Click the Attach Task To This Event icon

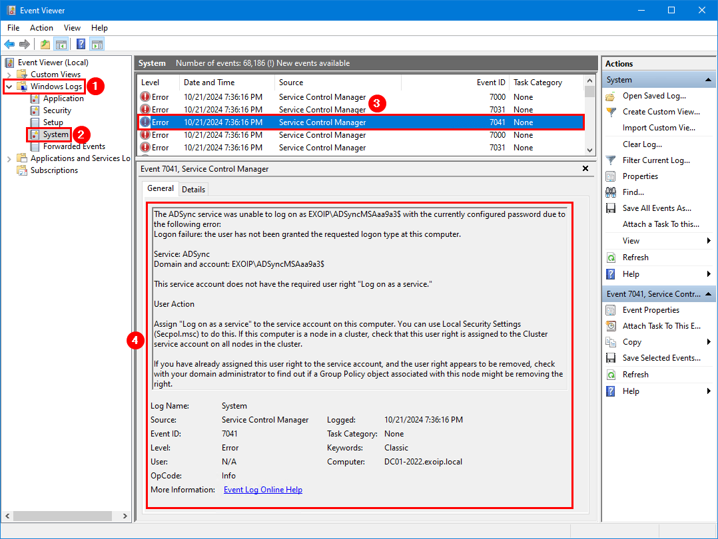coord(611,326)
